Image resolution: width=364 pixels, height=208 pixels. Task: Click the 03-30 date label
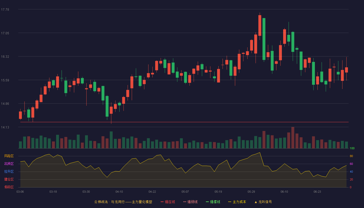86,192
